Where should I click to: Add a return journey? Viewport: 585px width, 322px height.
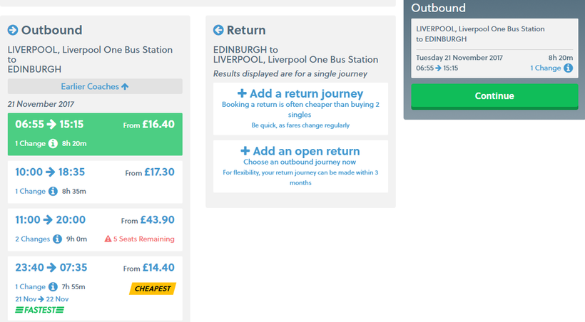300,94
